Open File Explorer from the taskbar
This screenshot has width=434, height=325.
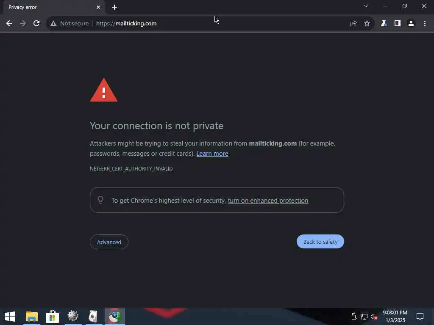(x=31, y=317)
